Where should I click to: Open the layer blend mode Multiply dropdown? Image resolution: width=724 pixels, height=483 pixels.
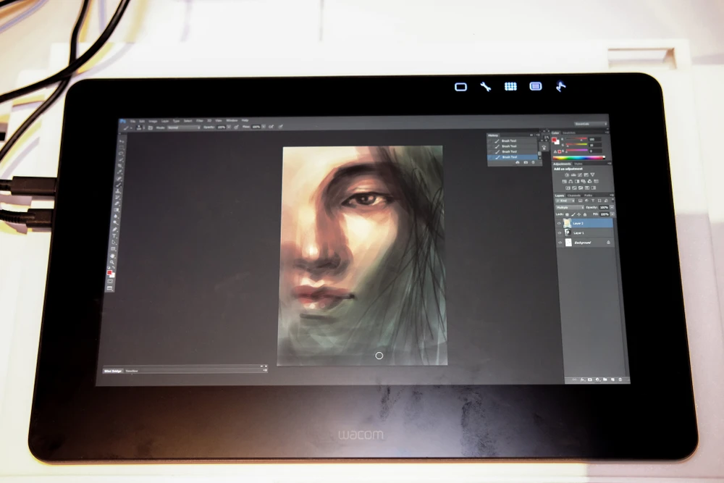569,207
